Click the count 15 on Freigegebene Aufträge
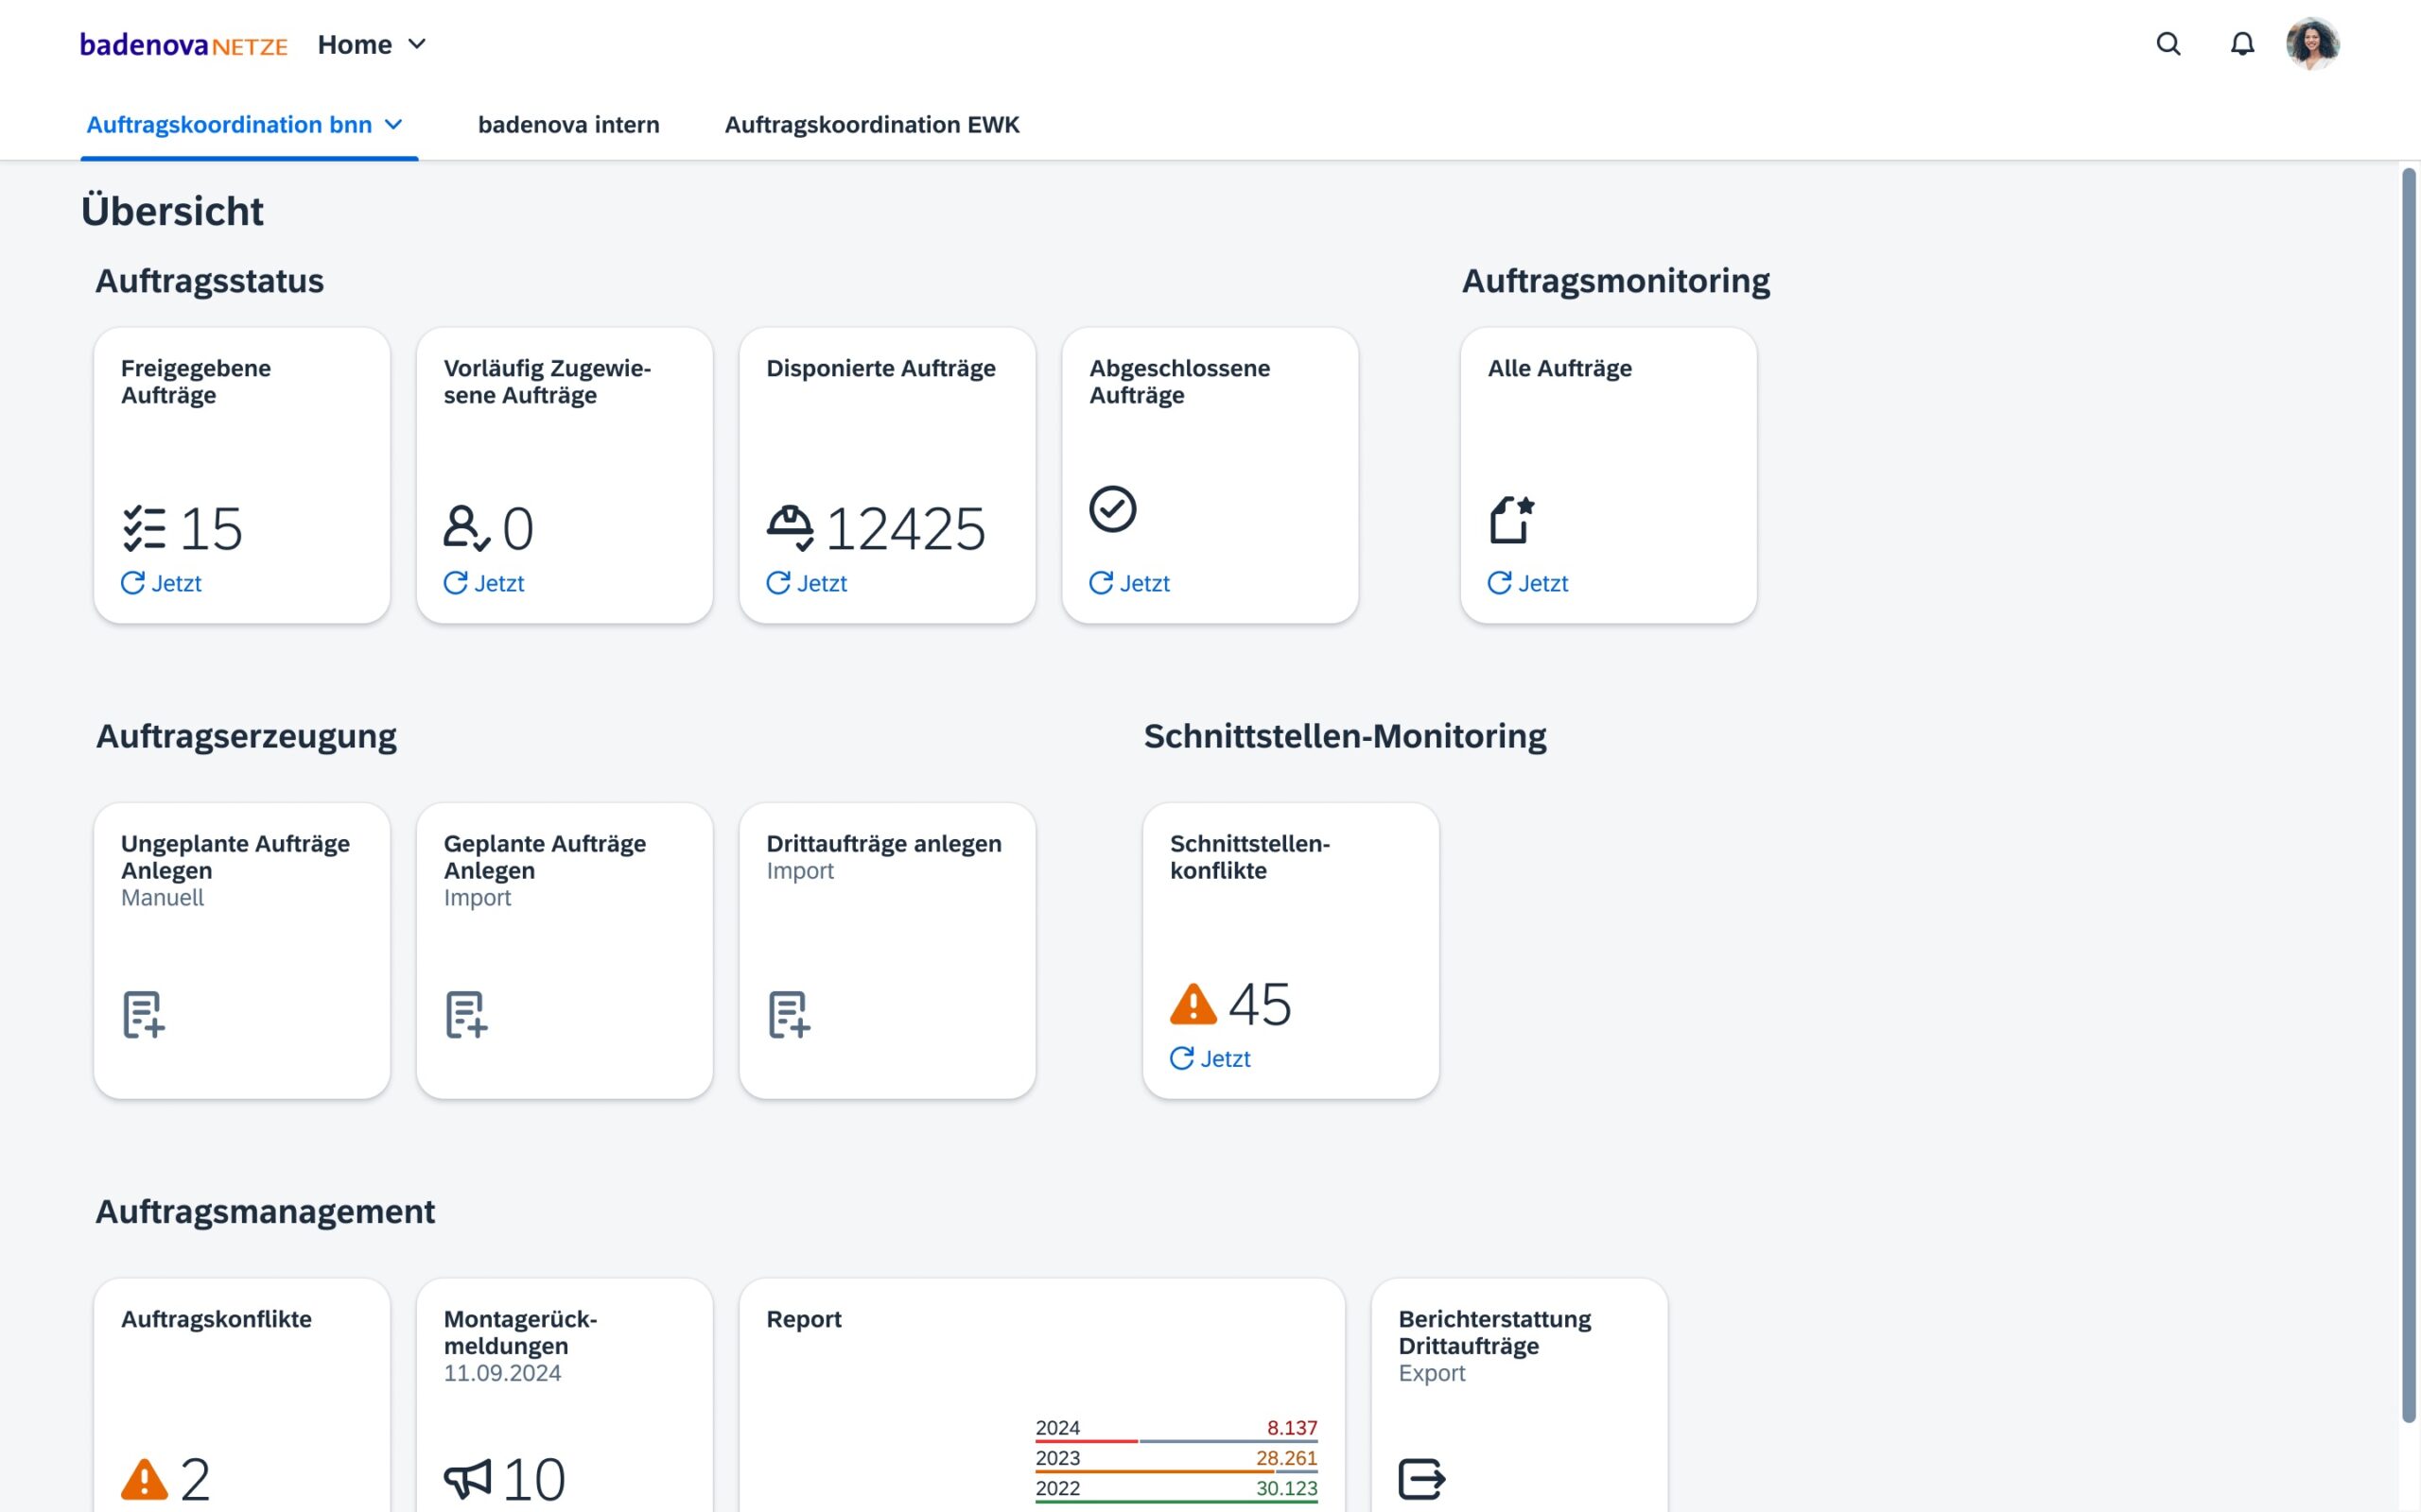This screenshot has width=2421, height=1512. tap(211, 528)
